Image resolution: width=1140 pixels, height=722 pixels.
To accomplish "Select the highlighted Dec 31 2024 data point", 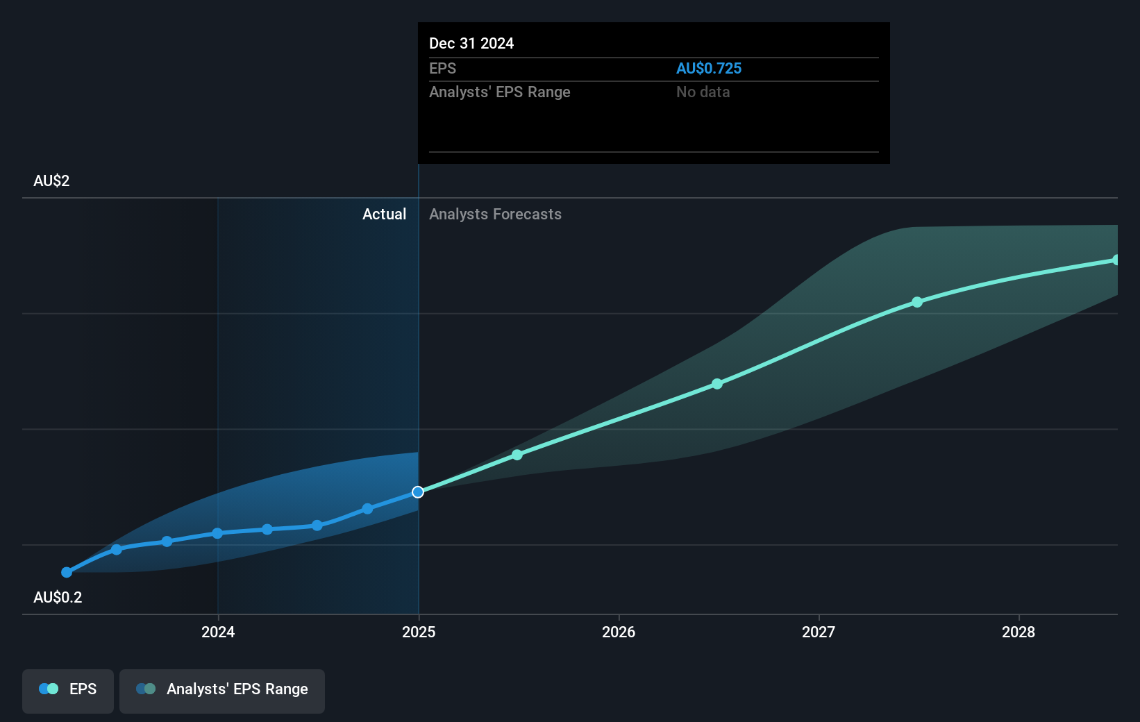I will (418, 492).
